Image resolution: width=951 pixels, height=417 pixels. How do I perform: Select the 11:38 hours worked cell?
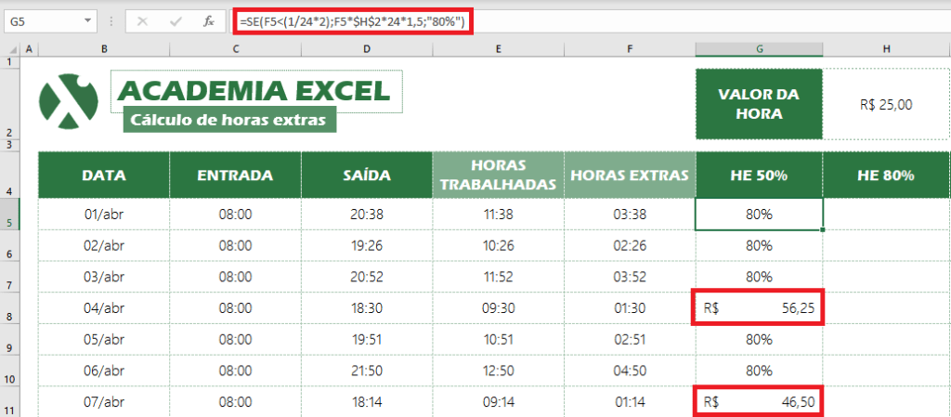pyautogui.click(x=498, y=214)
